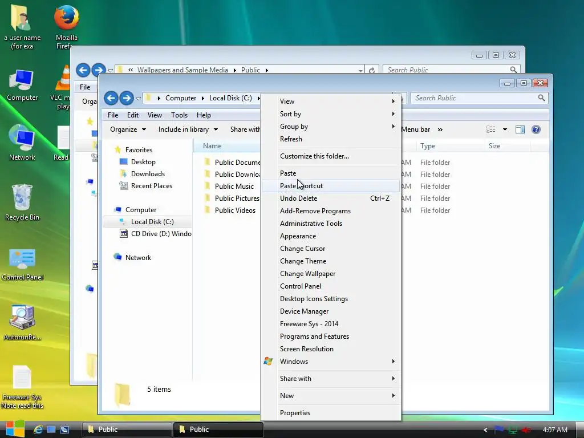Choose Refresh from the context menu
The width and height of the screenshot is (584, 438).
coord(331,139)
